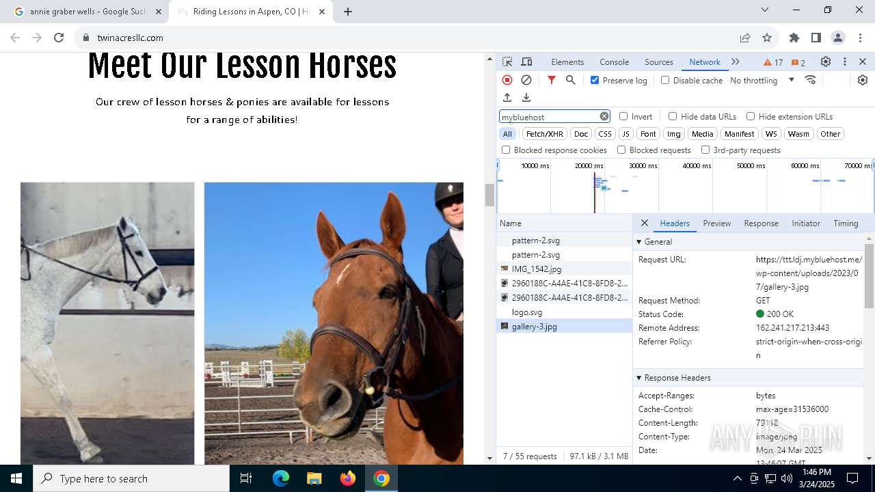Check the Invert filter option

(x=623, y=116)
